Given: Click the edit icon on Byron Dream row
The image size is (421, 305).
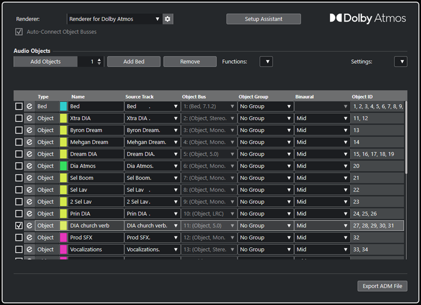Looking at the screenshot, I should [x=29, y=130].
